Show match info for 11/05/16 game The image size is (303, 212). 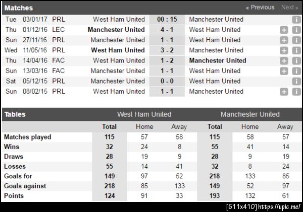(296, 50)
